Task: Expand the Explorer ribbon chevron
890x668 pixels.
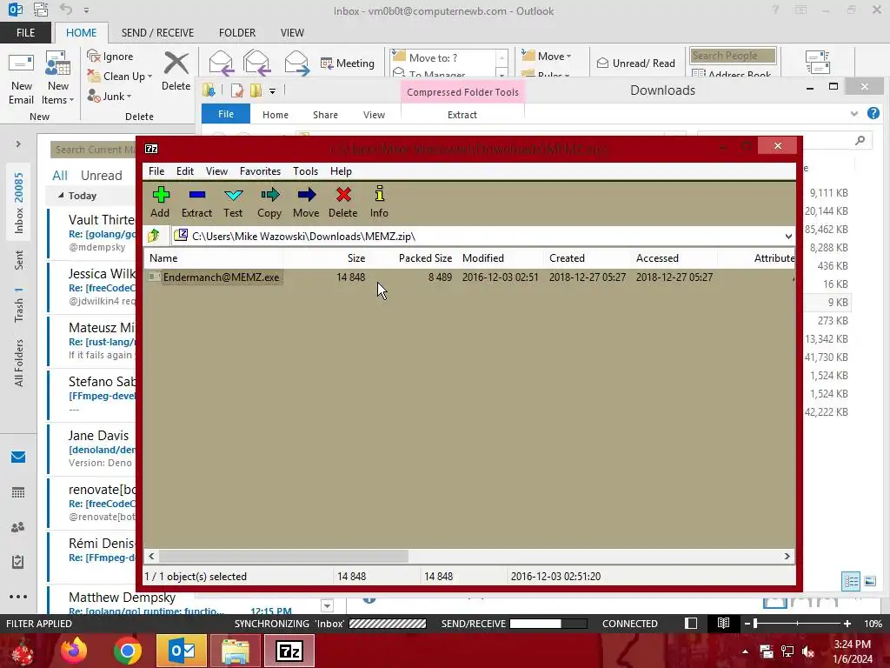Action: click(x=854, y=114)
